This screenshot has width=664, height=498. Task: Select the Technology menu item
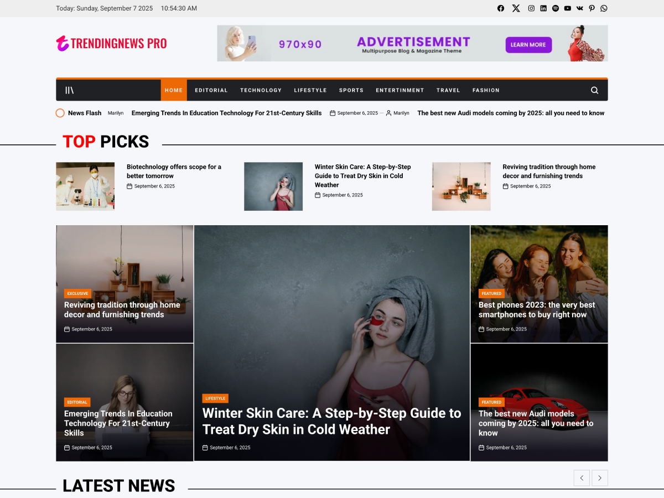261,90
